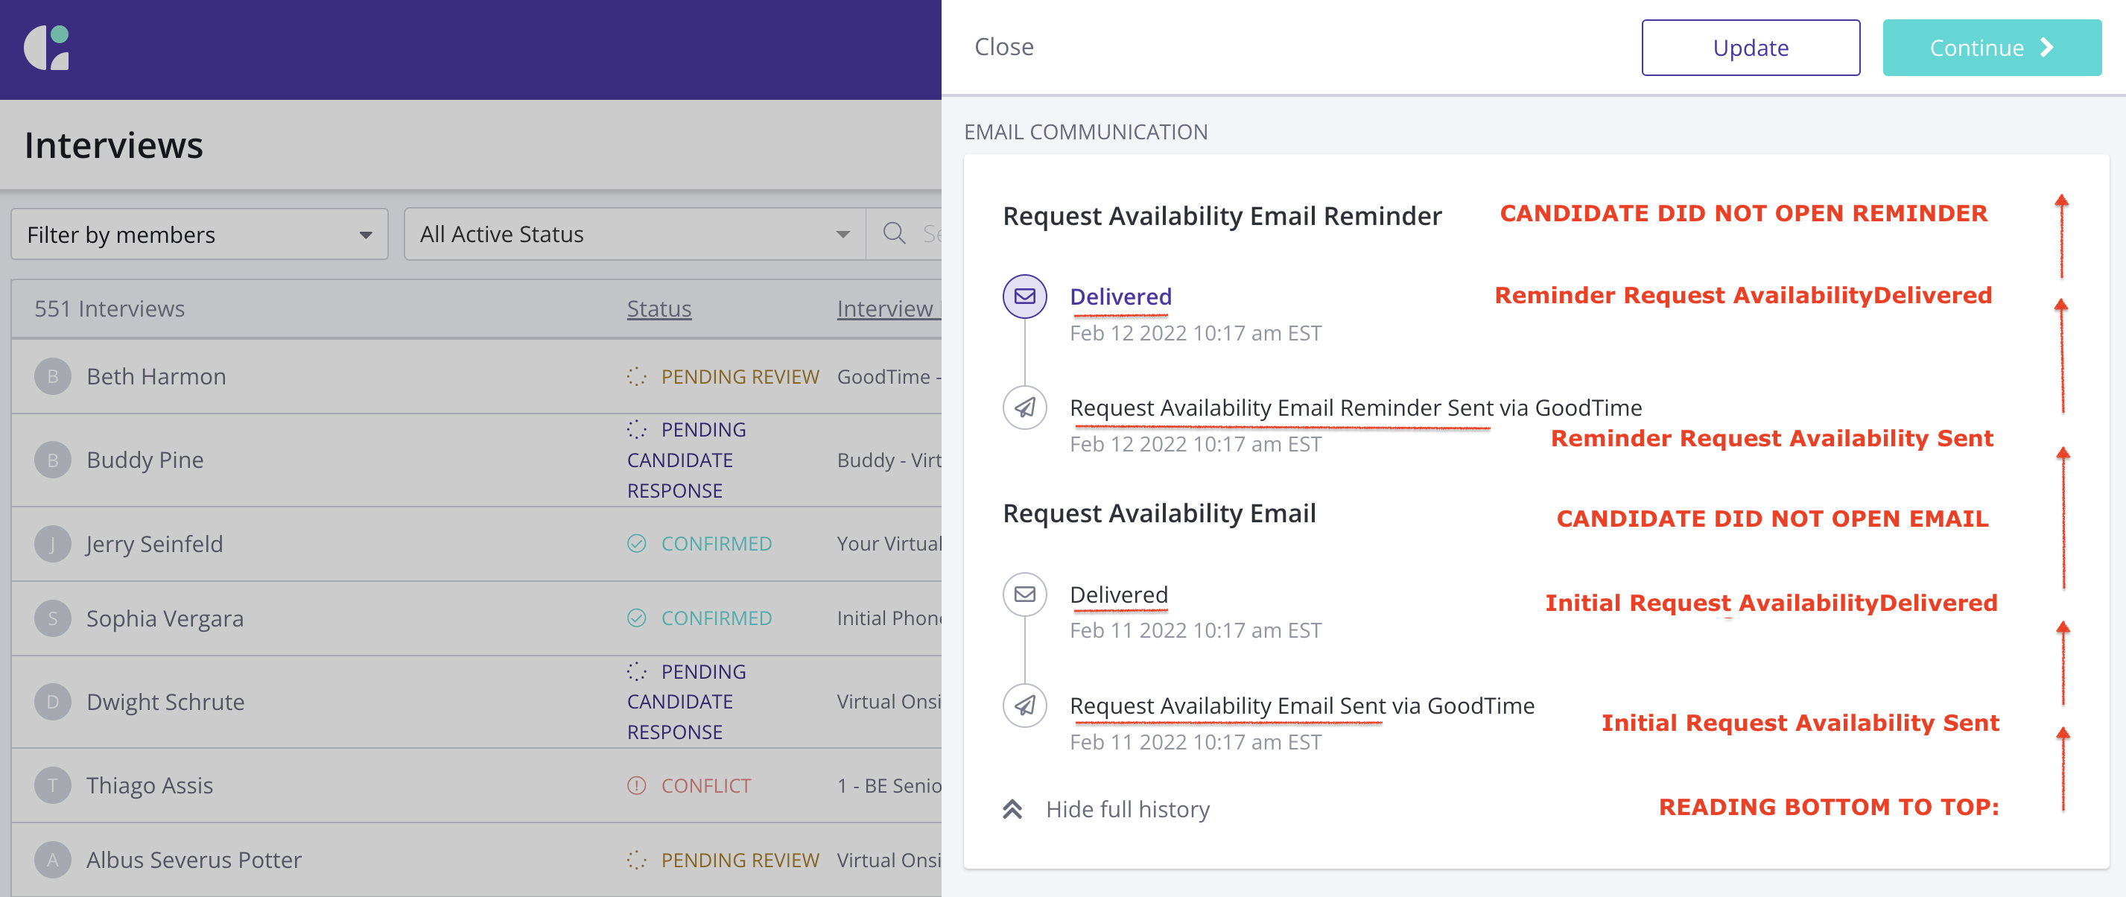Click the Email Sent paper plane icon

1024,706
